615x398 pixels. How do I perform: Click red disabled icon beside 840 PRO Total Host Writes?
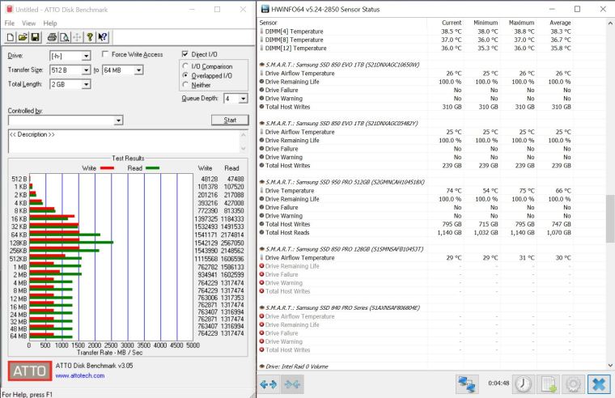[x=261, y=349]
